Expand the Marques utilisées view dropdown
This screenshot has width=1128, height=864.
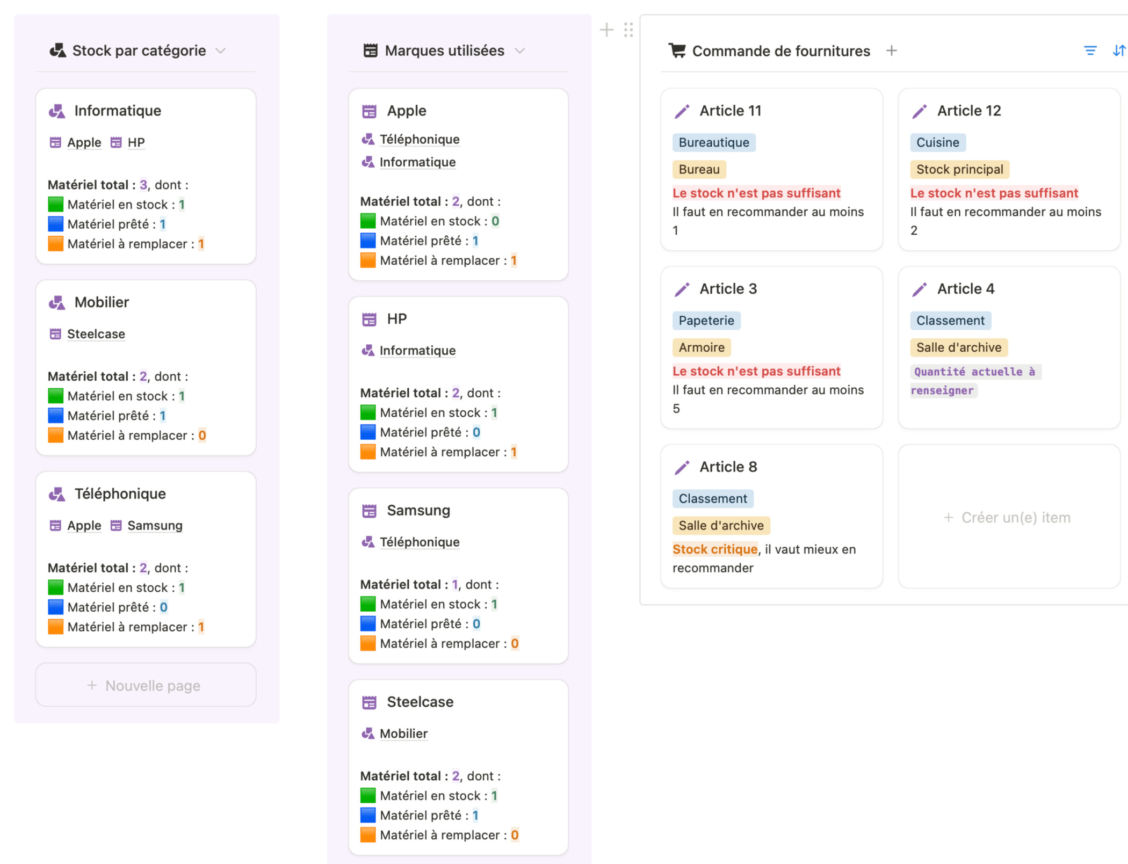[519, 51]
